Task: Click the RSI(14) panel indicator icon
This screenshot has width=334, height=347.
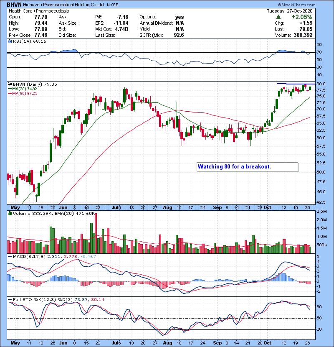Action: 10,41
